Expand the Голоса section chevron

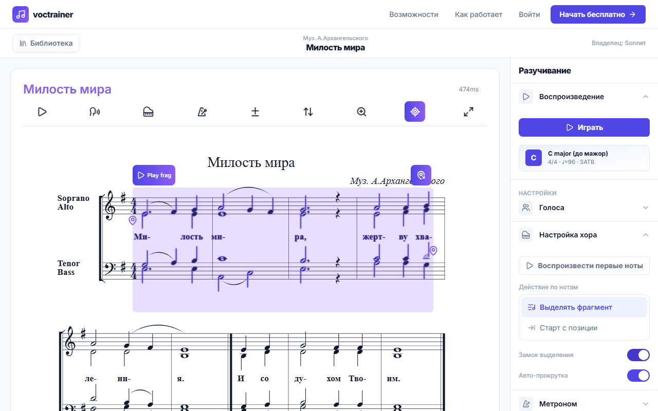[x=646, y=208]
